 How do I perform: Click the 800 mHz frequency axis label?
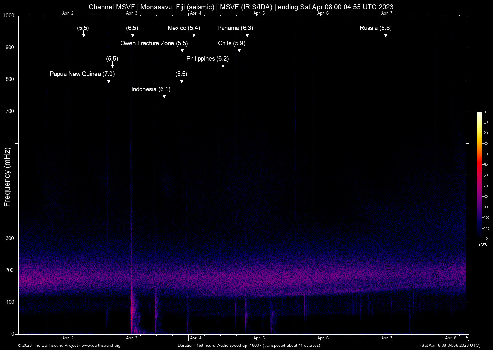coord(10,79)
